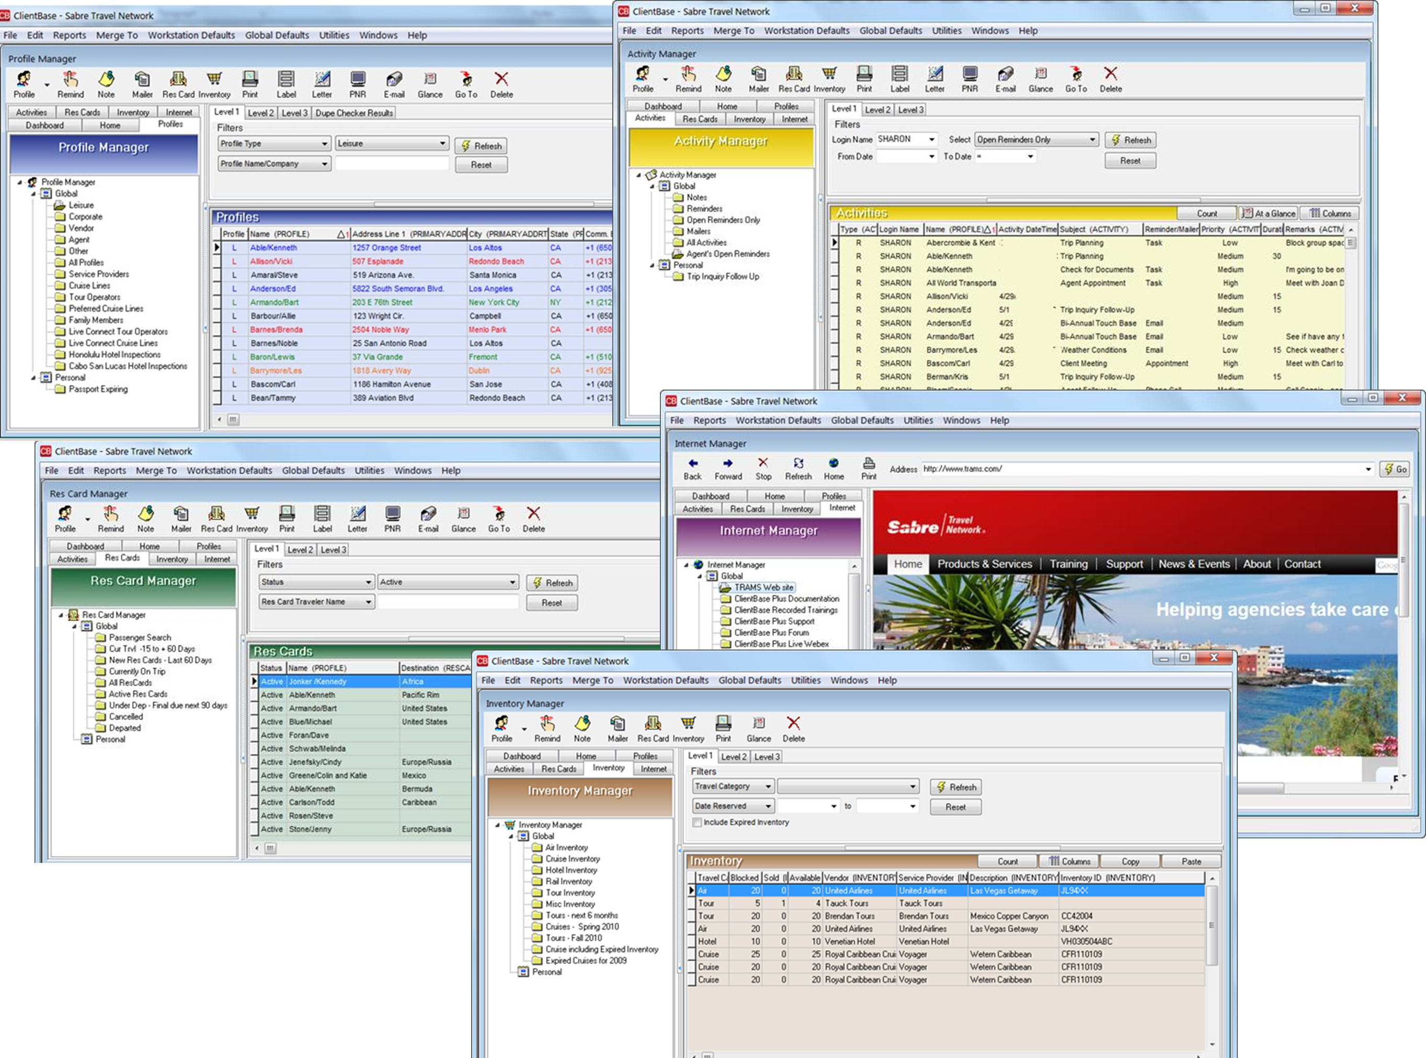Viewport: 1426px width, 1058px height.
Task: Click Paste button in Inventory header
Action: pyautogui.click(x=1191, y=861)
